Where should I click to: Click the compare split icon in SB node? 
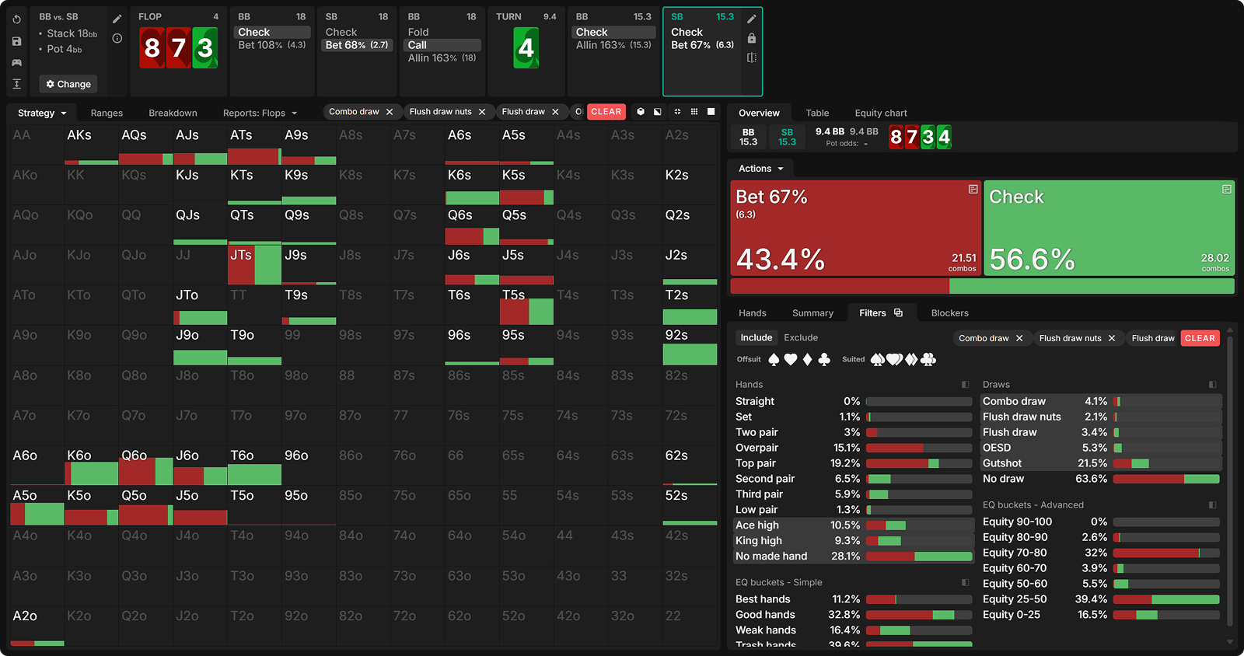(751, 58)
